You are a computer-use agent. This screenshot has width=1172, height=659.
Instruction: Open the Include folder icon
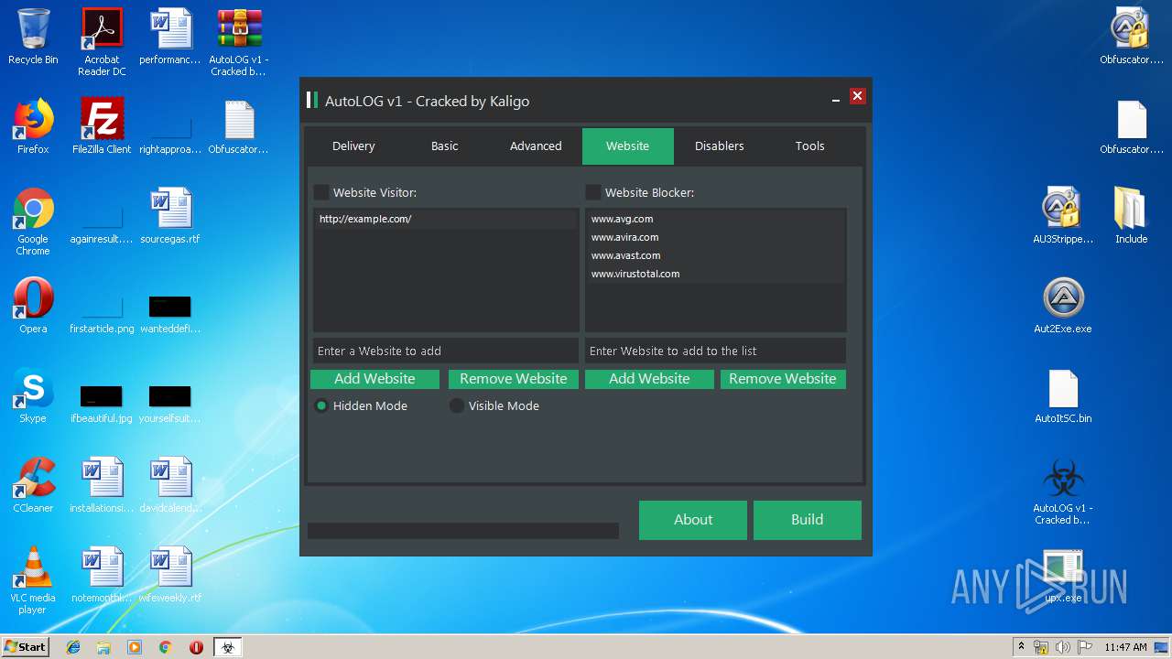click(1131, 216)
